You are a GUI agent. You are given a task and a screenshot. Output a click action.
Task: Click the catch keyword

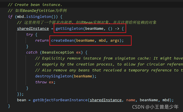(x=32, y=52)
